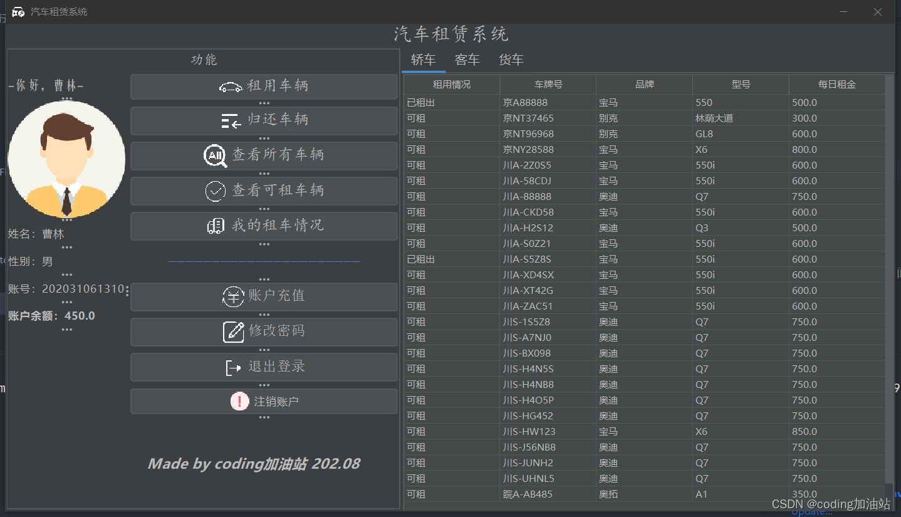
Task: Click the 姓名: 曹林 label
Action: [36, 234]
